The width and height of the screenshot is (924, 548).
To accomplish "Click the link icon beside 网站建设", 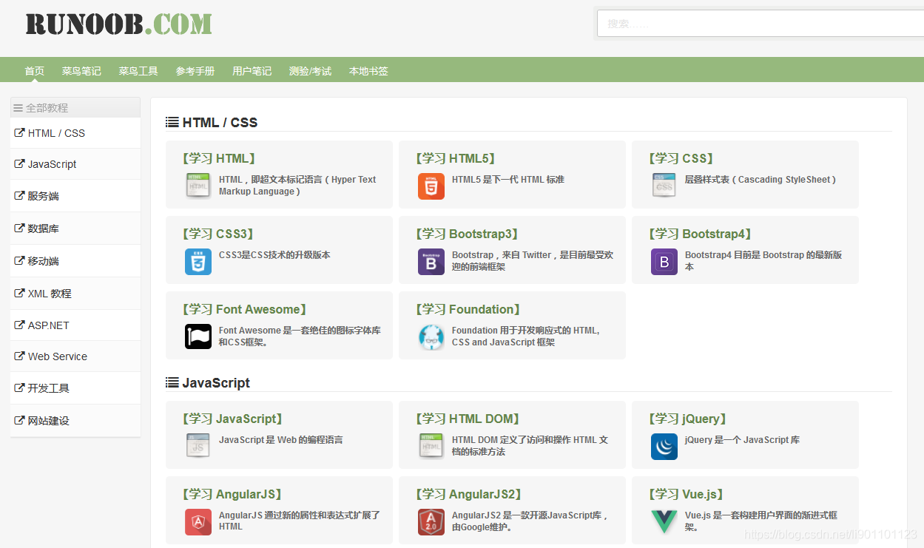I will (20, 421).
